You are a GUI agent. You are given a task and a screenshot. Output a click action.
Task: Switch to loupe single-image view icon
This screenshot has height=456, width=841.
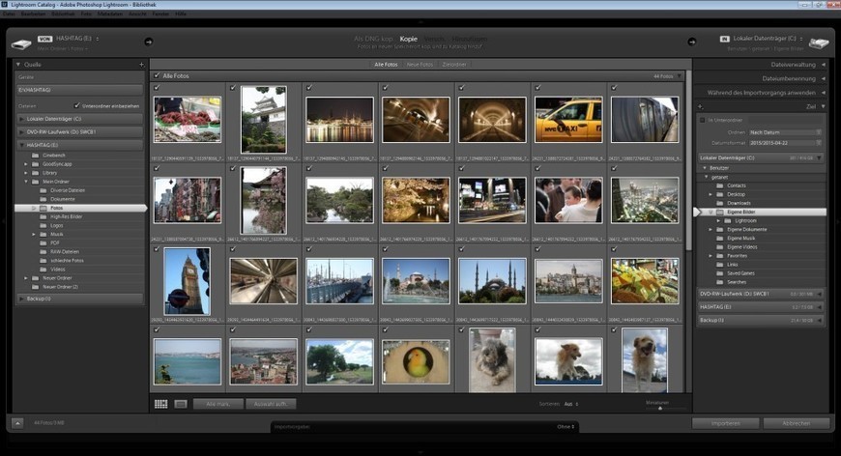click(180, 404)
